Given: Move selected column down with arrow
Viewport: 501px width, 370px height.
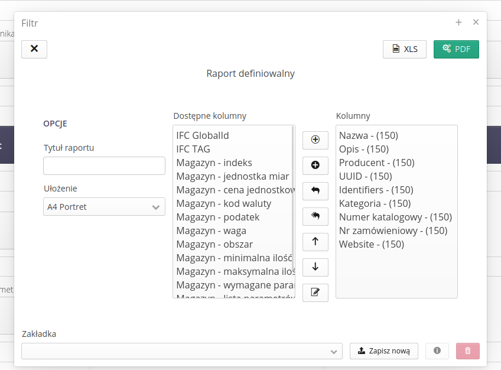Looking at the screenshot, I should 315,267.
